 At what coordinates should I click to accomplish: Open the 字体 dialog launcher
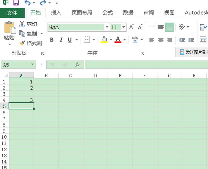click(x=143, y=54)
